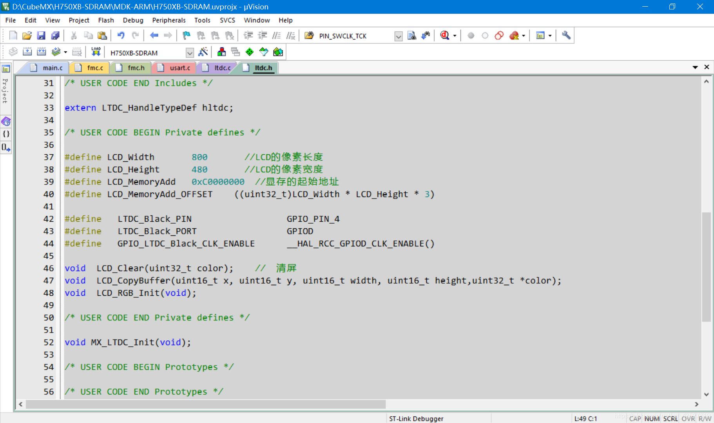The height and width of the screenshot is (423, 714).
Task: Copy selection with the Copy icon
Action: click(88, 36)
